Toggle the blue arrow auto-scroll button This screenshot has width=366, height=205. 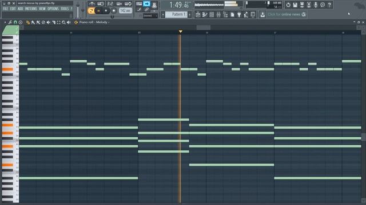146,4
